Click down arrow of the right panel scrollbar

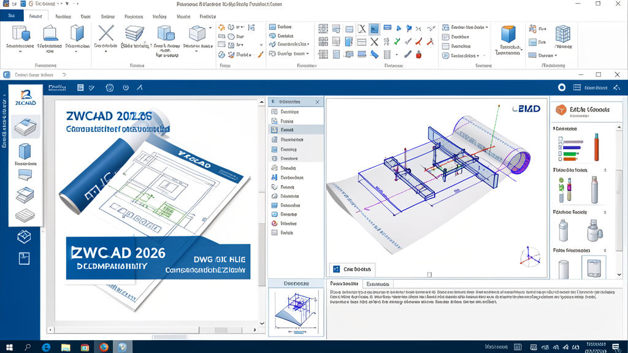point(619,275)
